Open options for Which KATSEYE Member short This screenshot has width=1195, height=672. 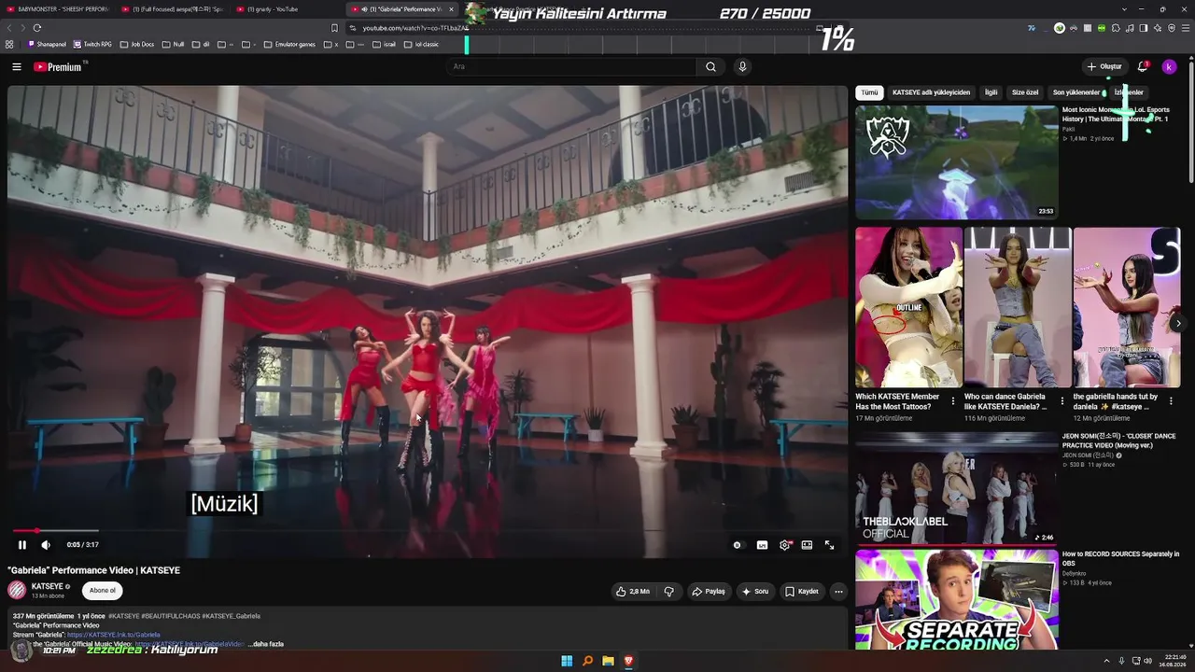953,401
